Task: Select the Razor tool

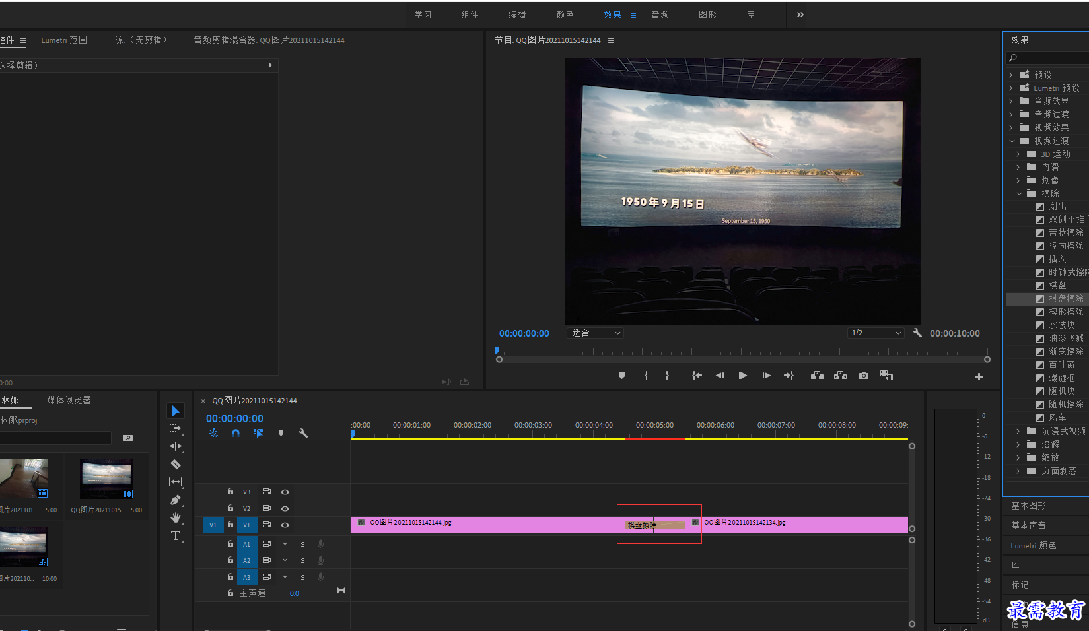Action: pos(176,464)
